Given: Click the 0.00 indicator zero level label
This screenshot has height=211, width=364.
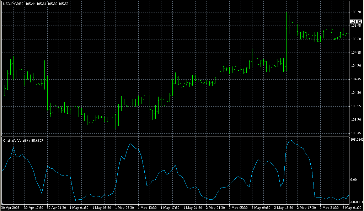Looking at the screenshot, I should click(x=354, y=180).
